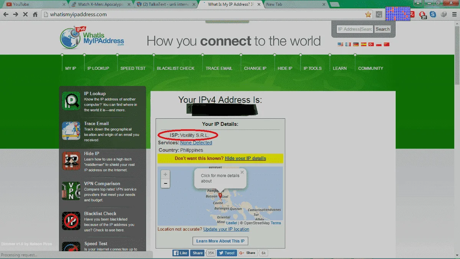Open the BLACKLIST CHECK nav menu
Image resolution: width=460 pixels, height=259 pixels.
(x=176, y=68)
